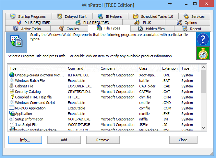Click the Application (.EXE) row icon
This screenshot has width=216, height=158.
click(12, 113)
